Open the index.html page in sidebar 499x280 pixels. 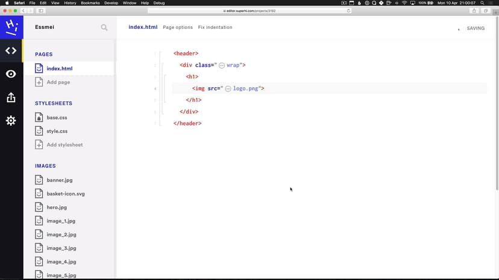pyautogui.click(x=59, y=68)
